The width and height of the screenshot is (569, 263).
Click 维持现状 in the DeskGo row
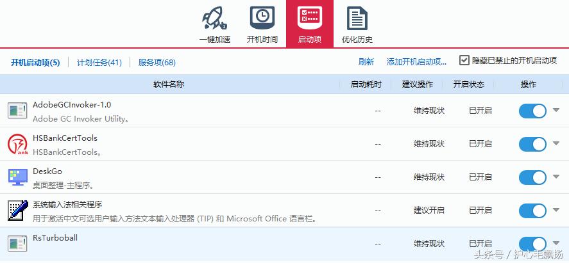[429, 177]
